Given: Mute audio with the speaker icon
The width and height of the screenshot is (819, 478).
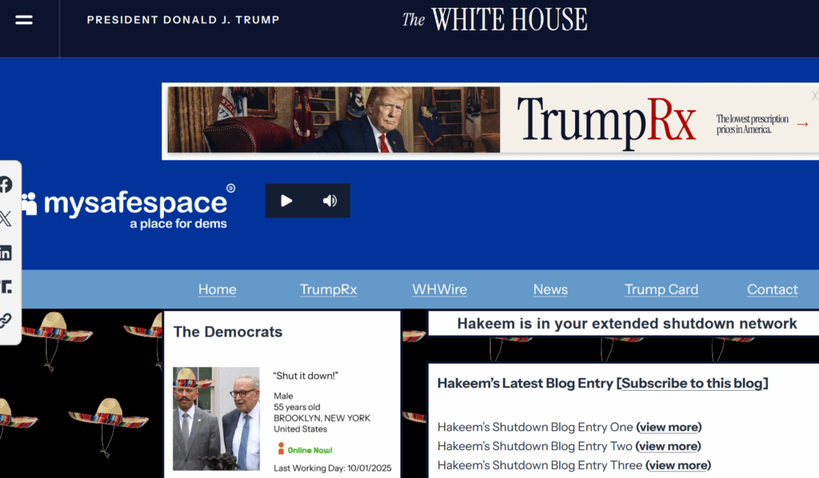Looking at the screenshot, I should [x=330, y=201].
